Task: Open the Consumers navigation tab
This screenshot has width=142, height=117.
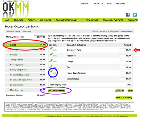Action: [45, 20]
